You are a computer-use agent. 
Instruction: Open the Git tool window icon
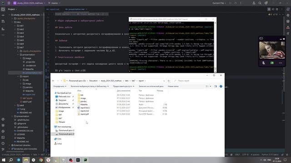coord(3,149)
